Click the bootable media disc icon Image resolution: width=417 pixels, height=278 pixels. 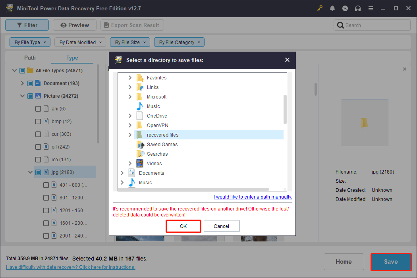(345, 8)
